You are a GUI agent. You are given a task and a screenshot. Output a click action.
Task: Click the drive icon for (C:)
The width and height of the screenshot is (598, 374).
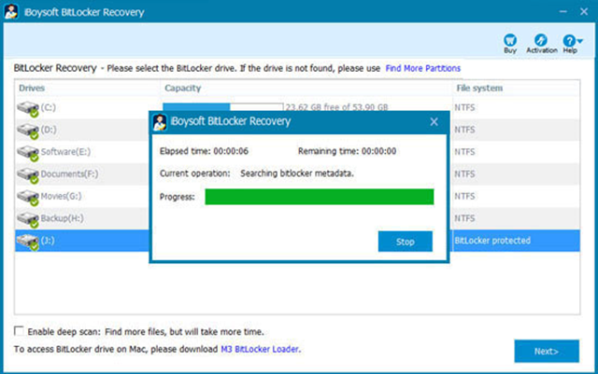point(28,109)
